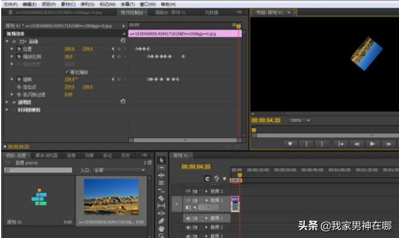This screenshot has height=238, width=399.
Task: Reset the 运动 (Motion) effect
Action: tap(123, 40)
